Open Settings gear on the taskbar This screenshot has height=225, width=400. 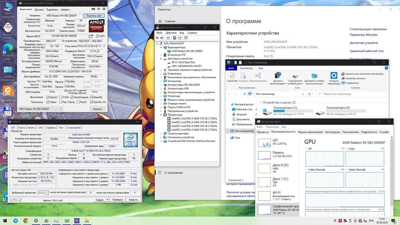(36, 221)
